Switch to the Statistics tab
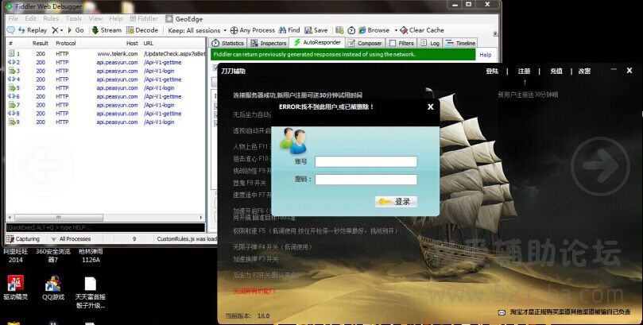643x325 pixels. point(228,43)
